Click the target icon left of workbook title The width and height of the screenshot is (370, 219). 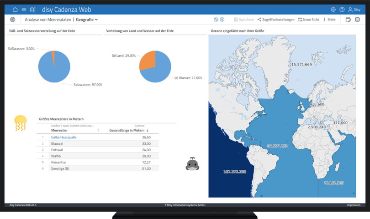pyautogui.click(x=13, y=20)
